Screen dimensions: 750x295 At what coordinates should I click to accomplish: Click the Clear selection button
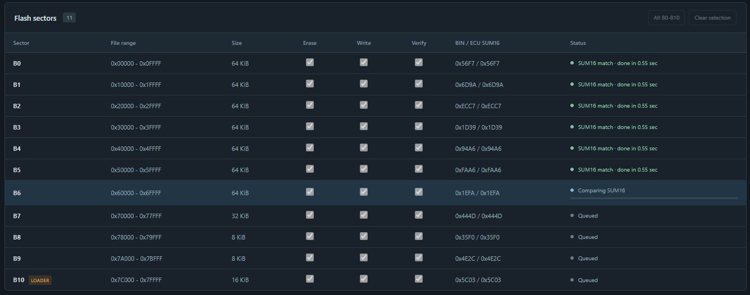click(712, 18)
